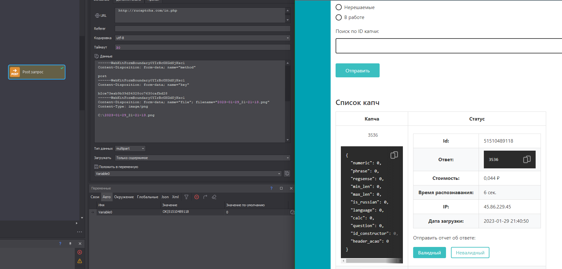
Task: Show warnings with yellow triangle icon
Action: click(80, 261)
